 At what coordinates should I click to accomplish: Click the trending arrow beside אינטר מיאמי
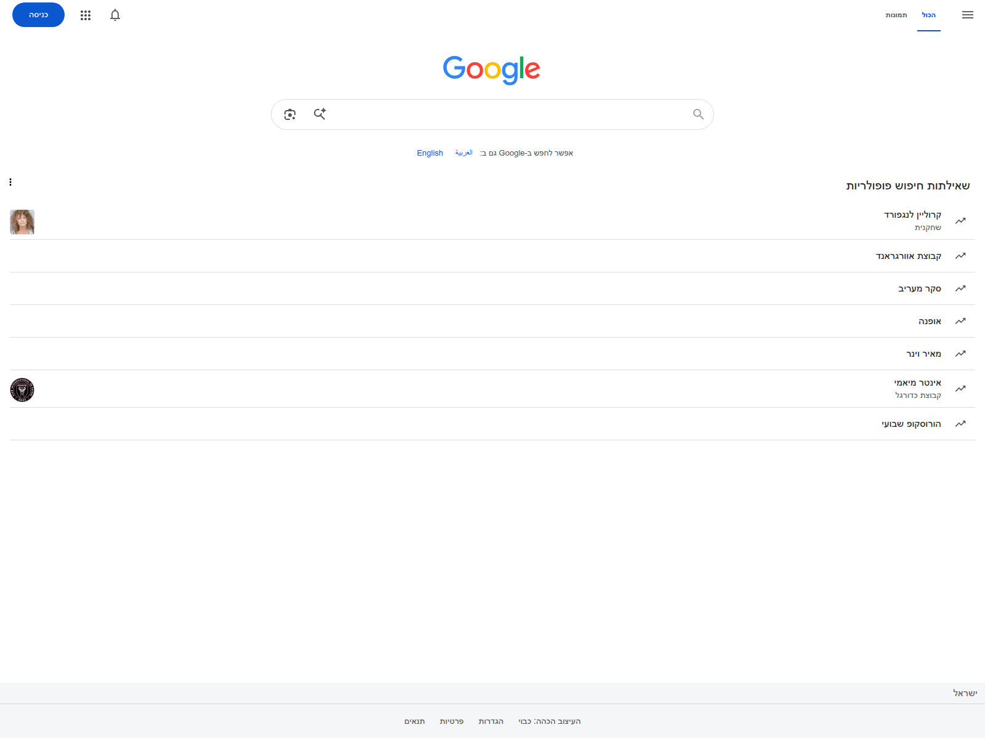pyautogui.click(x=960, y=389)
